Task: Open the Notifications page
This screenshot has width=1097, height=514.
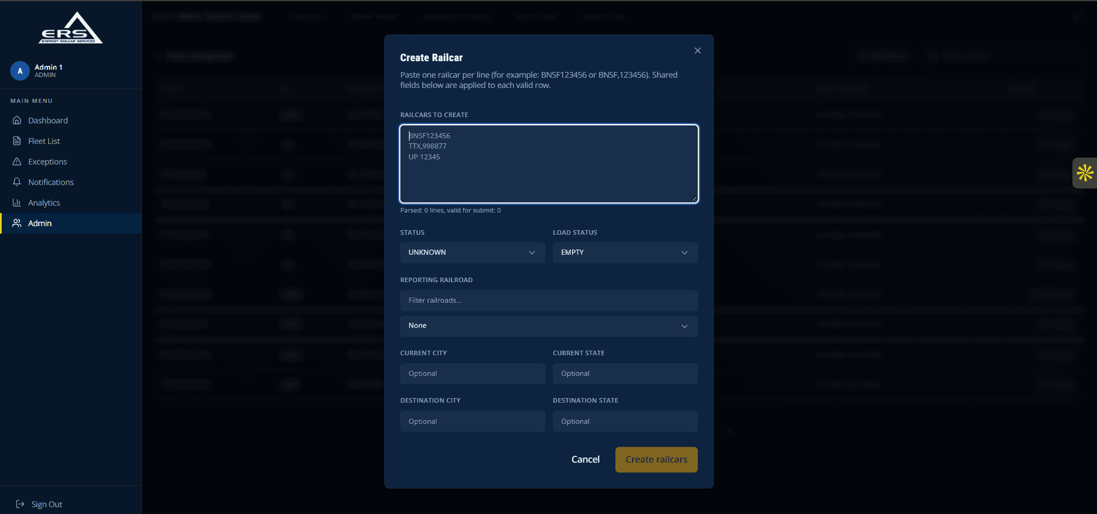Action: 71,182
